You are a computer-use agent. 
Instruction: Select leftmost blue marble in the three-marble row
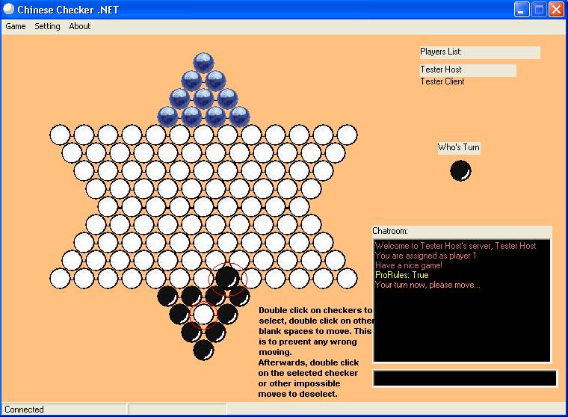[x=179, y=99]
